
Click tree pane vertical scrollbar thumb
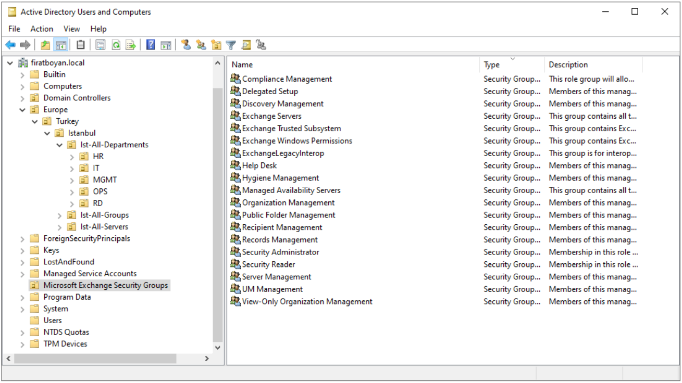click(x=218, y=214)
